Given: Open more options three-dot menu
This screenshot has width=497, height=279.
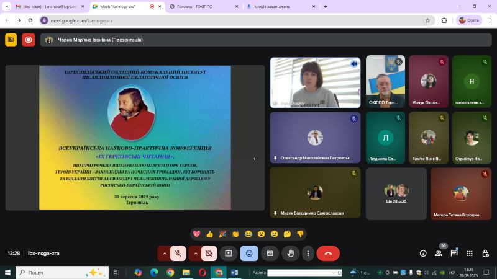Looking at the screenshot, I should point(308,253).
